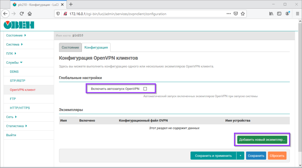Click the three-dots page actions icon

tap(229, 14)
